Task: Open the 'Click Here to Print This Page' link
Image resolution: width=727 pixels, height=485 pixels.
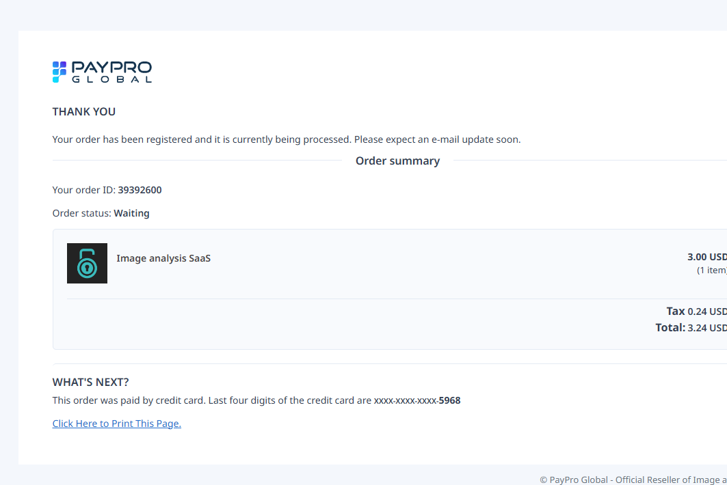Action: pyautogui.click(x=116, y=424)
